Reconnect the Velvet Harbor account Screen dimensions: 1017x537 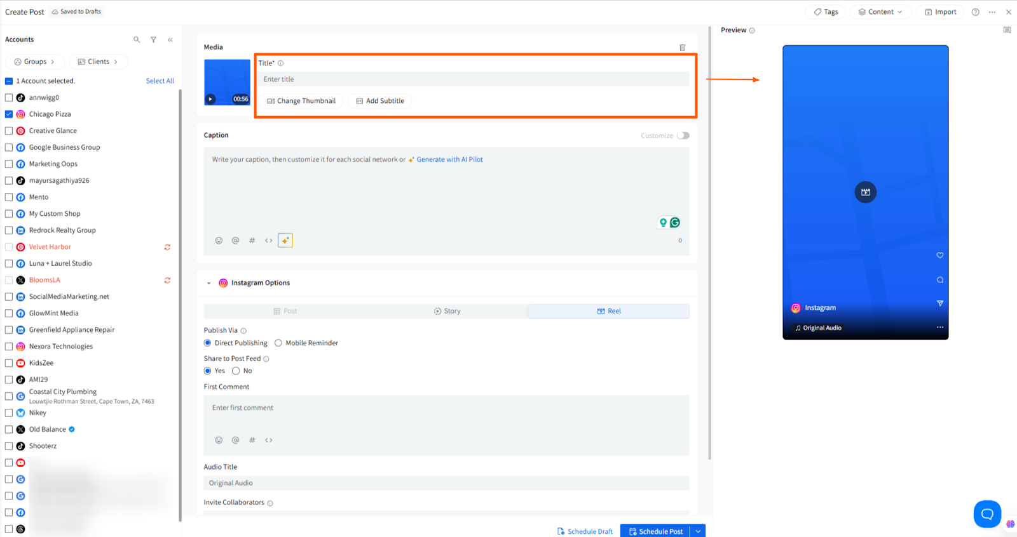167,247
